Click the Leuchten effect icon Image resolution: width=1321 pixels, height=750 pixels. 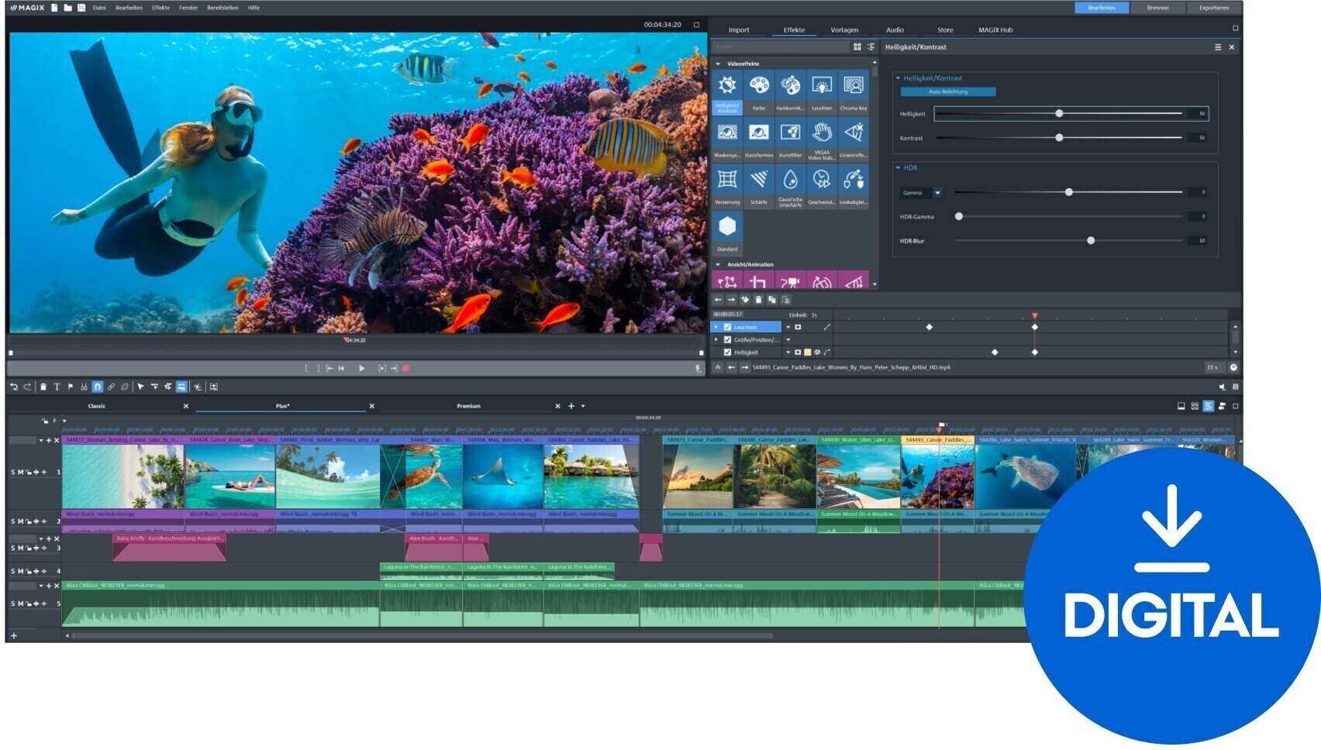(822, 86)
